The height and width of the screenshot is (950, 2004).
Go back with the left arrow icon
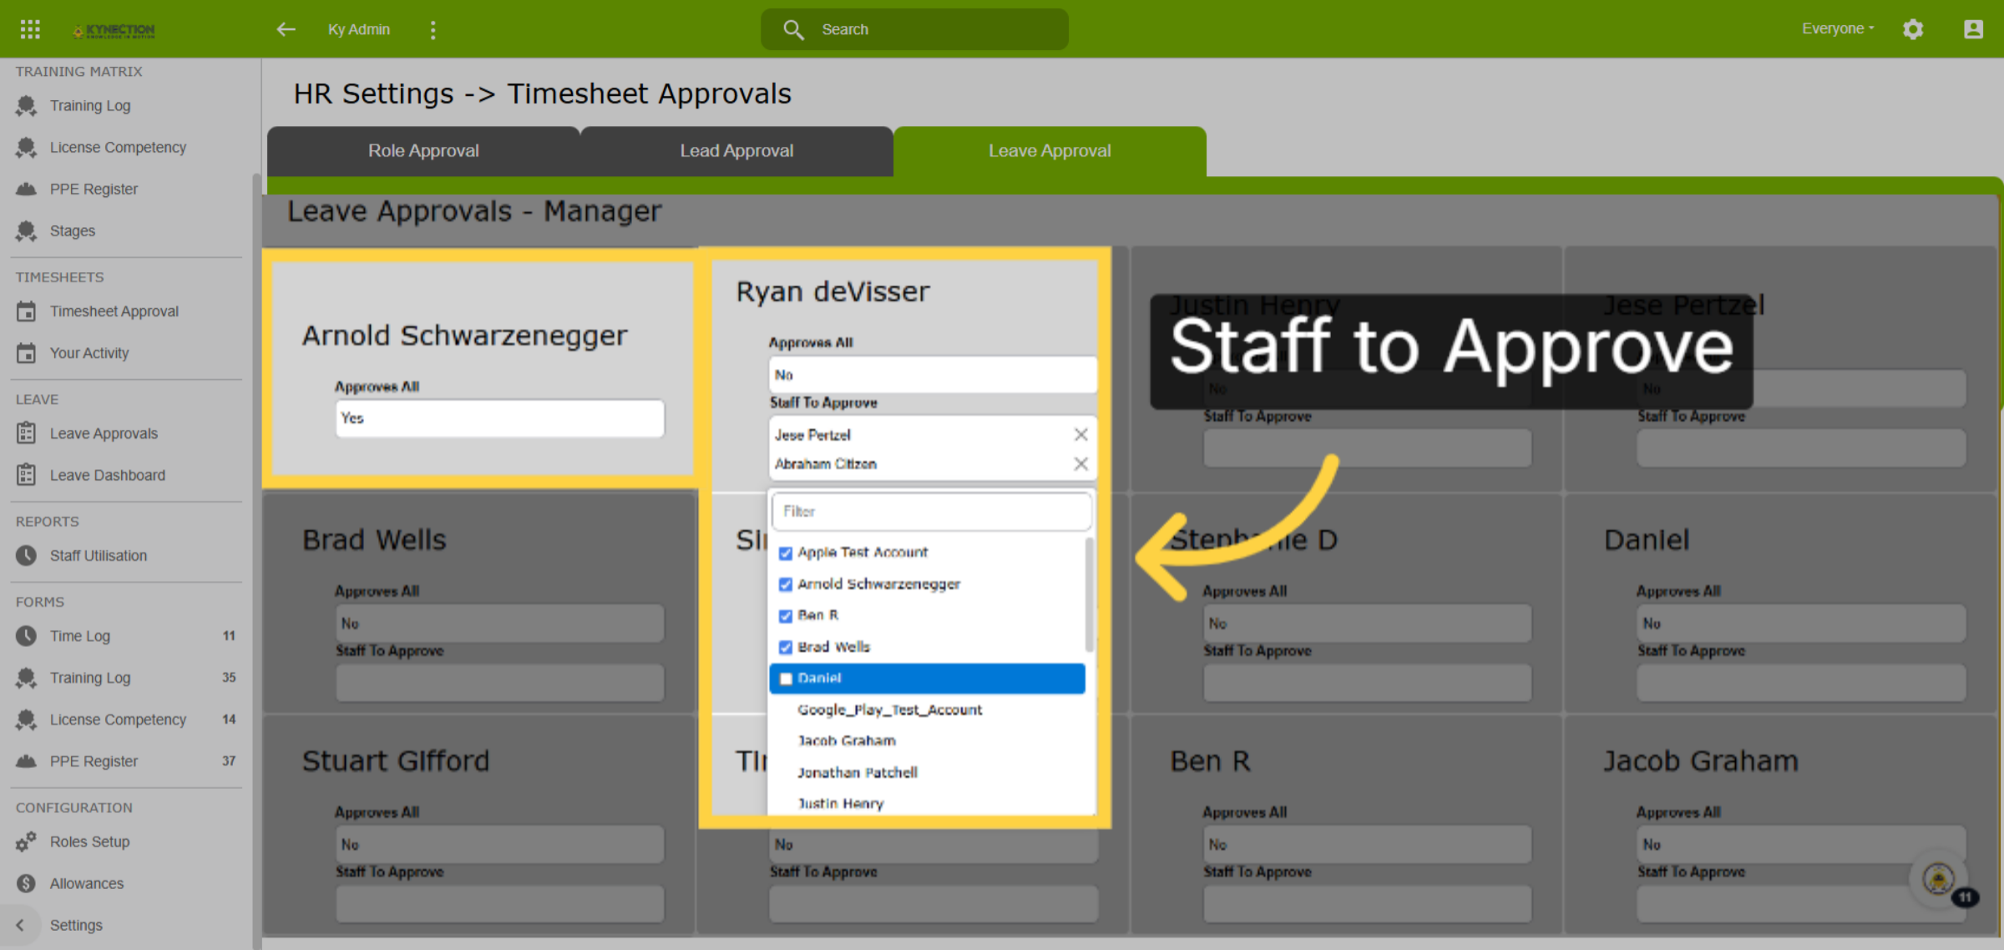coord(286,29)
